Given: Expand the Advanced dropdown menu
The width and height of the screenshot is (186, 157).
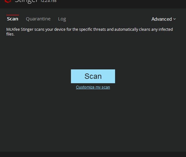Looking at the screenshot, I should [164, 19].
